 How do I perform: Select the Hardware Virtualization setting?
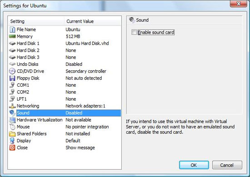[x=40, y=120]
